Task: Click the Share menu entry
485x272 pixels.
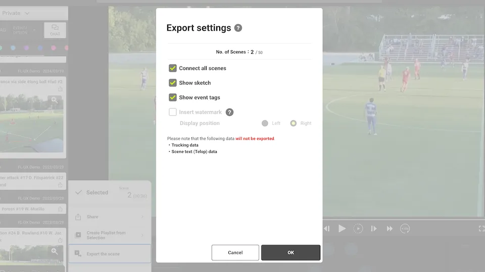Action: coord(110,217)
